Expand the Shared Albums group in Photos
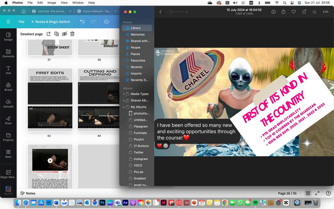The width and height of the screenshot is (334, 209). tap(124, 100)
